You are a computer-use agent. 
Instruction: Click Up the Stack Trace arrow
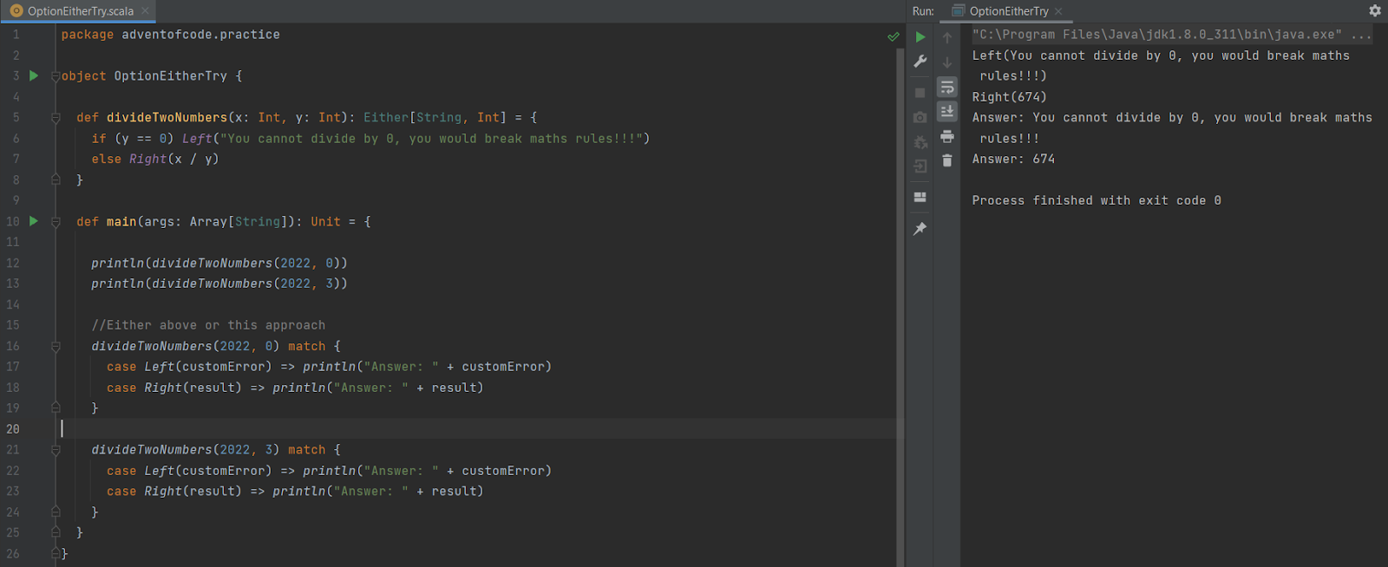(947, 37)
